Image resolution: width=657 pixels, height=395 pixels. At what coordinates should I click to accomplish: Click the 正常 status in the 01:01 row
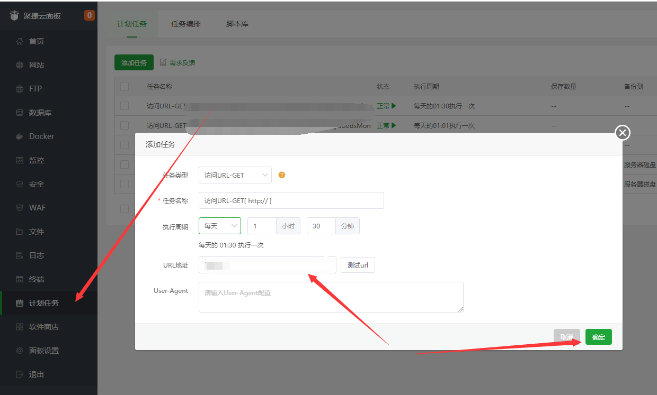tap(383, 125)
